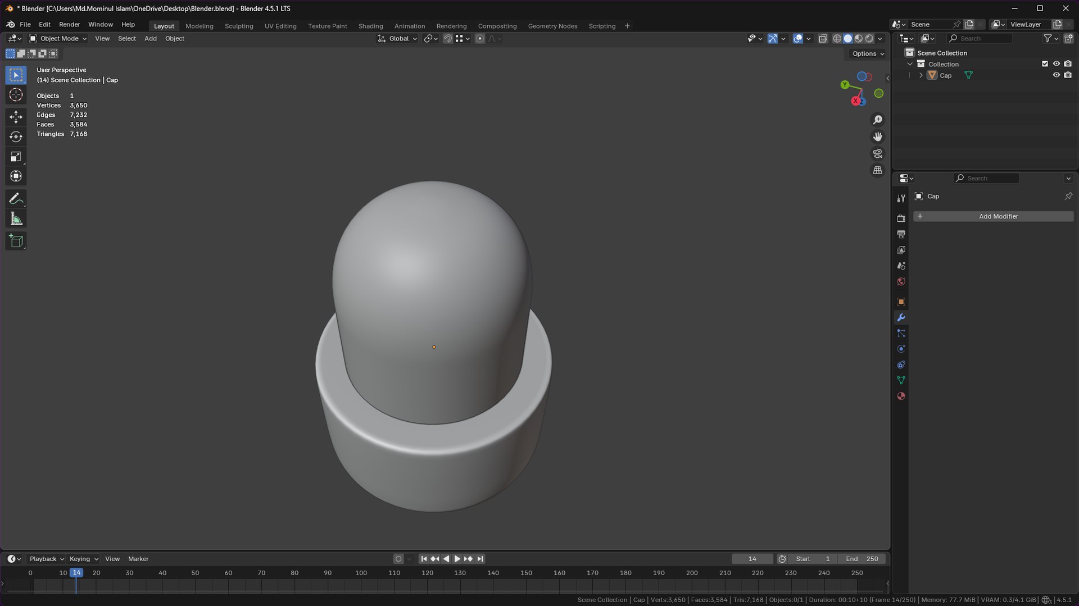Open the Material properties tab
This screenshot has width=1079, height=606.
pos(901,396)
